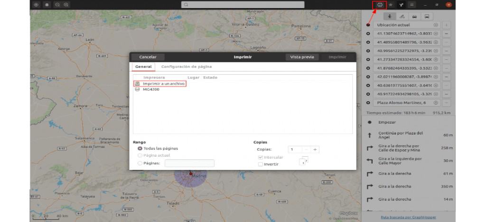Viewport: 486px width, 222px height.
Task: Remove the 40.63619775551607 waypoint
Action: tap(446, 85)
